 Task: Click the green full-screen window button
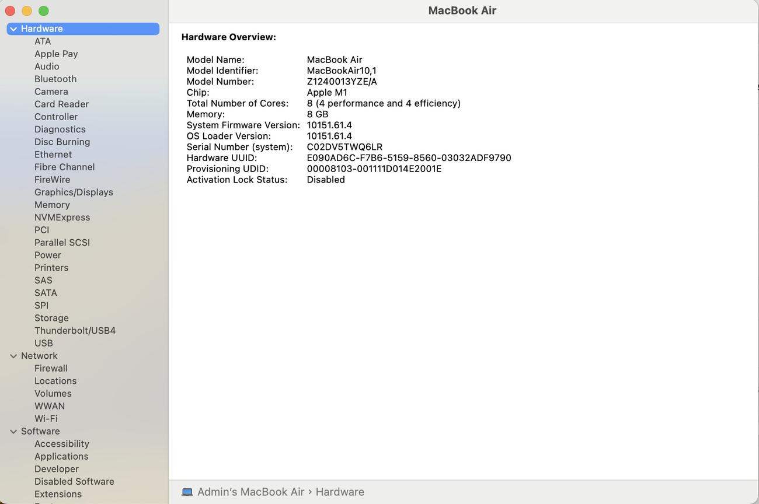tap(44, 11)
